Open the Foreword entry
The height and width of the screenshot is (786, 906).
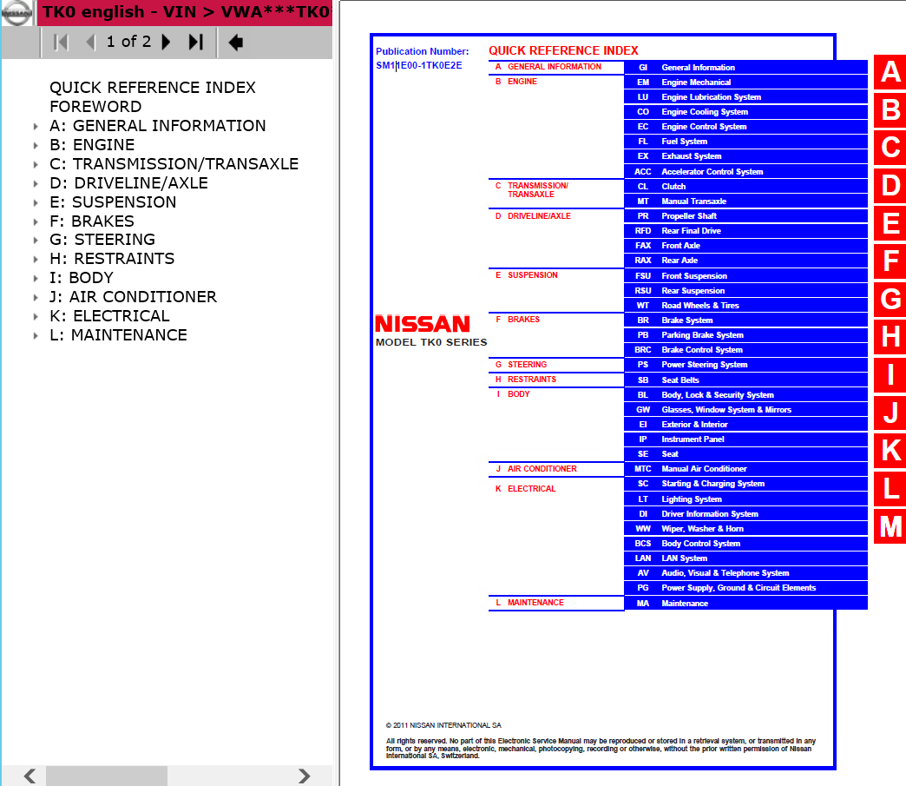[x=95, y=107]
